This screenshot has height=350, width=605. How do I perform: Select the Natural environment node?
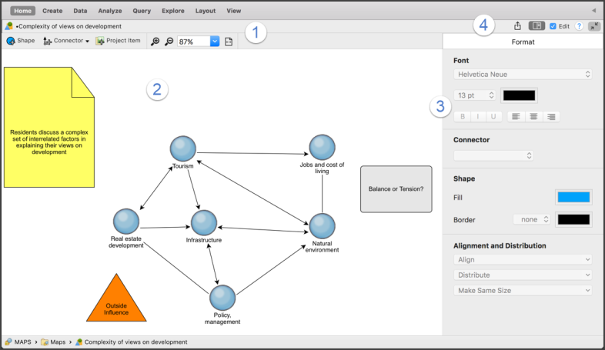pos(322,226)
